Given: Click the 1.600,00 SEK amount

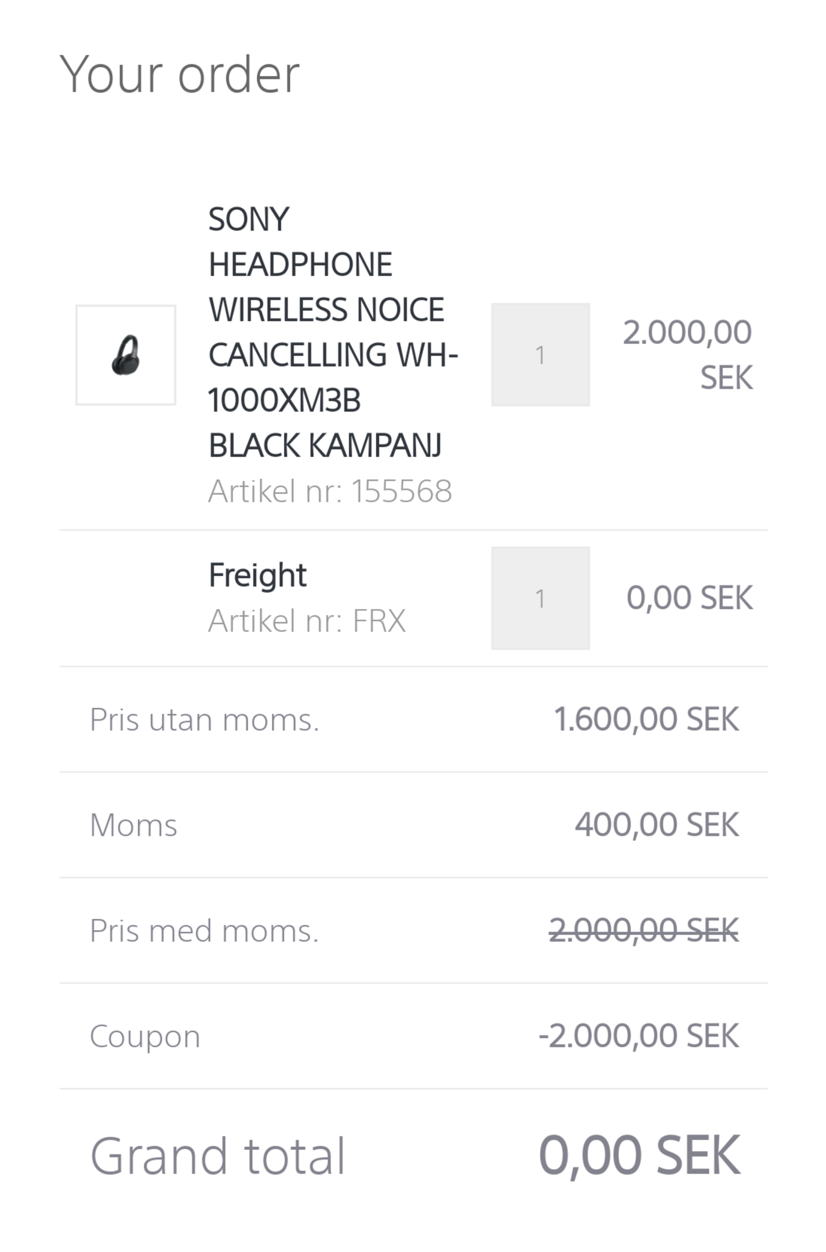Looking at the screenshot, I should point(646,719).
